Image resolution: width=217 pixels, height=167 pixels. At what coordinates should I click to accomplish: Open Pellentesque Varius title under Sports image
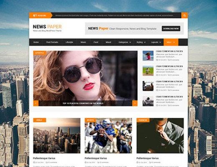(x=96, y=158)
